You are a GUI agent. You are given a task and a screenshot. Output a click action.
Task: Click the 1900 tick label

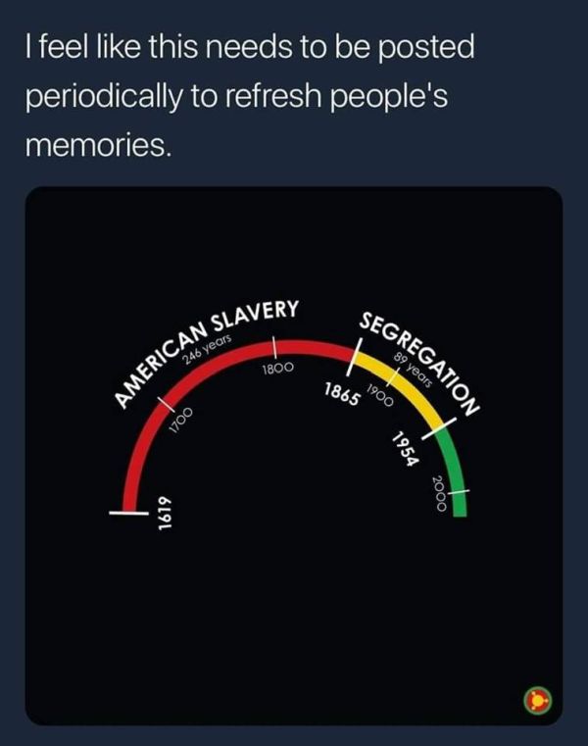click(x=380, y=396)
